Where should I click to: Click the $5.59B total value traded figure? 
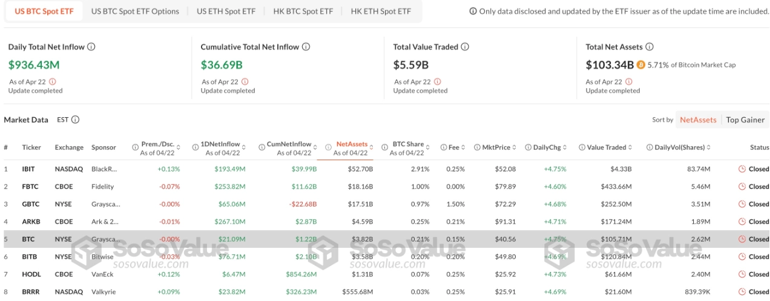(411, 64)
